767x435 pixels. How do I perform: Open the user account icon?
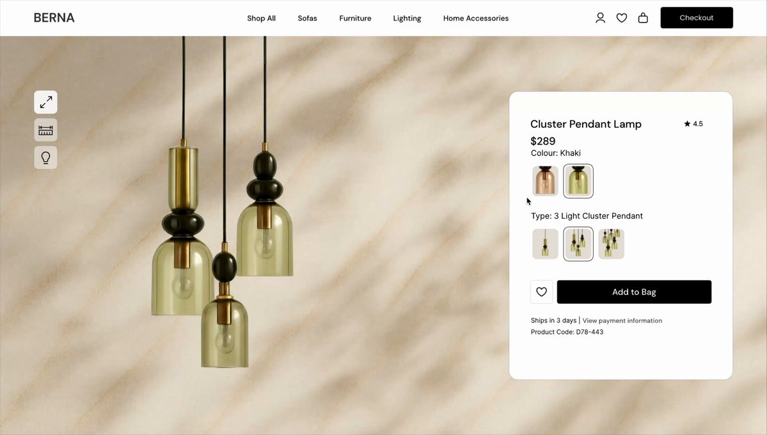tap(600, 18)
